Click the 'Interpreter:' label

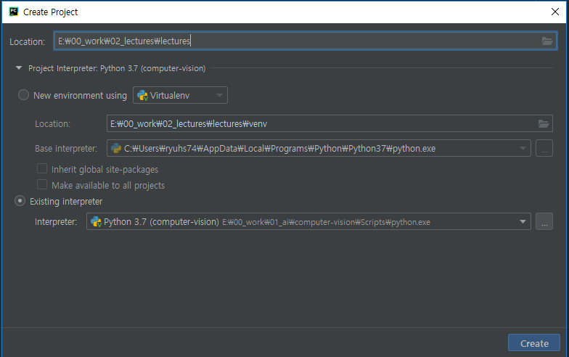point(56,222)
